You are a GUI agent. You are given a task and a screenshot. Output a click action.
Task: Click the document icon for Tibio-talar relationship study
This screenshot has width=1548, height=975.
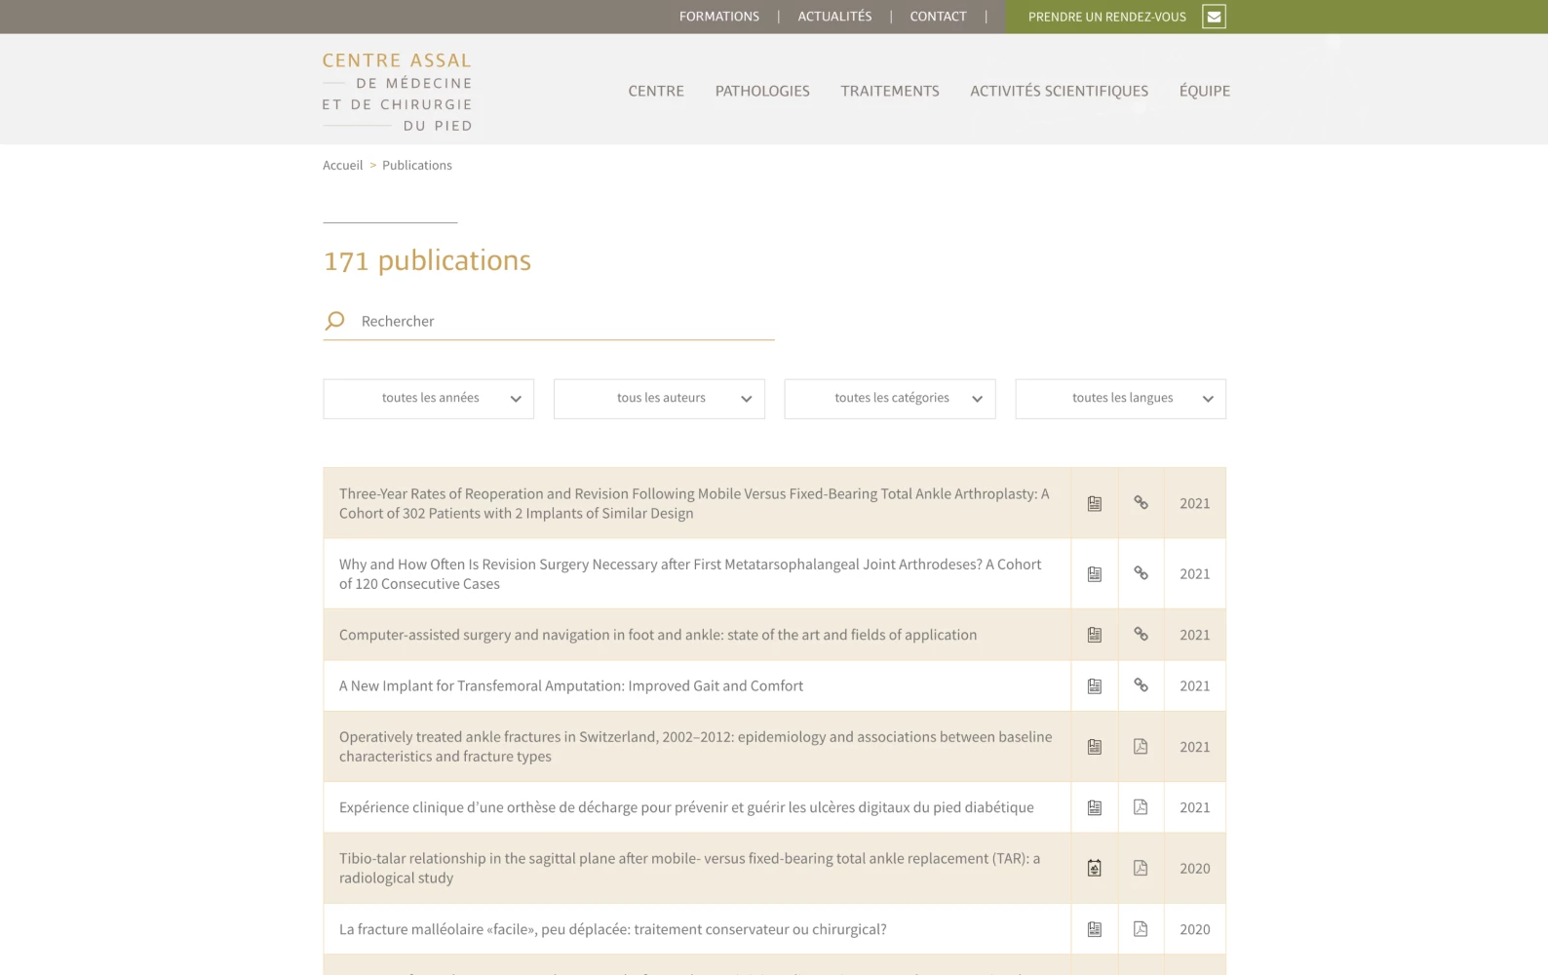1095,869
